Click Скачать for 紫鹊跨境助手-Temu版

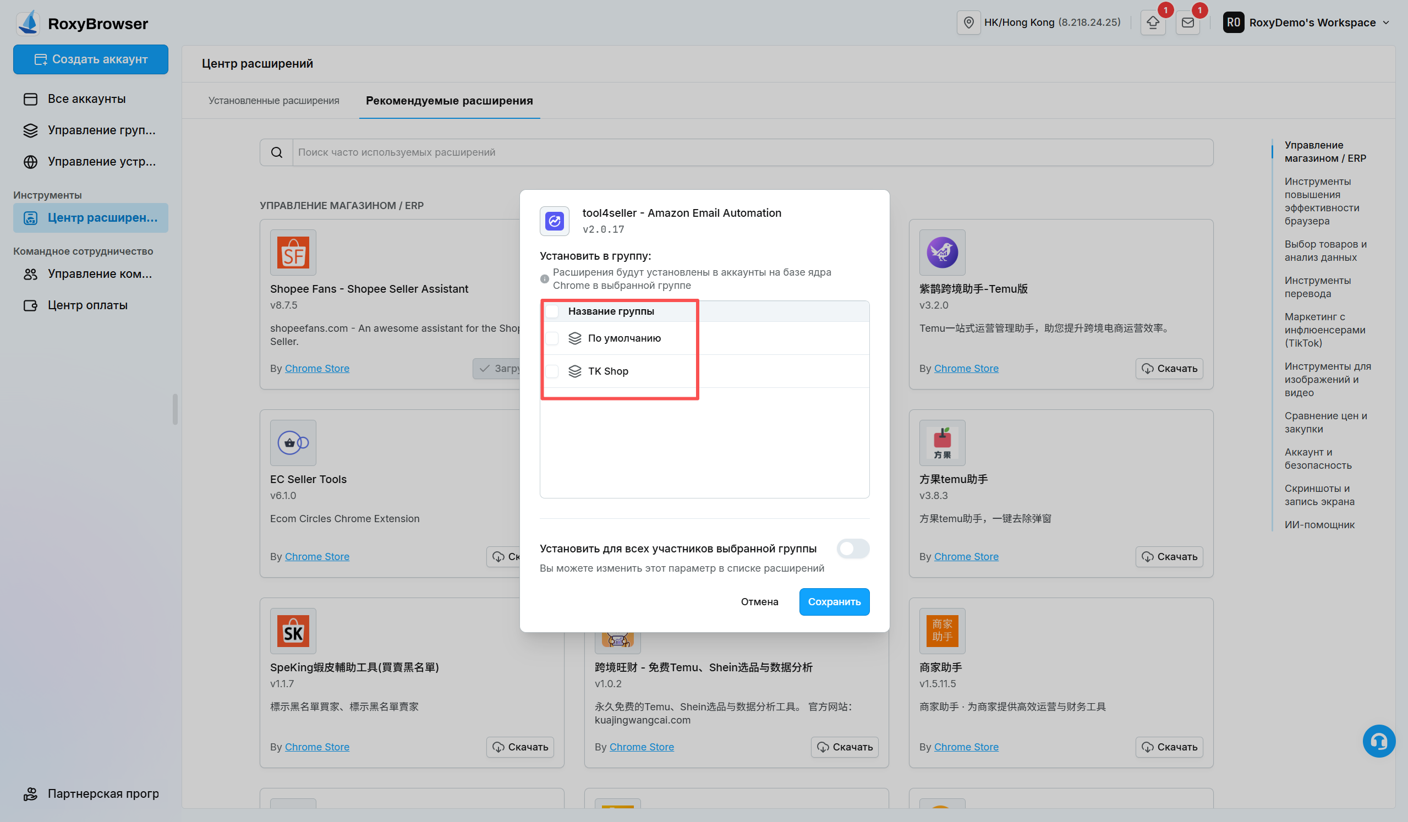[1169, 369]
